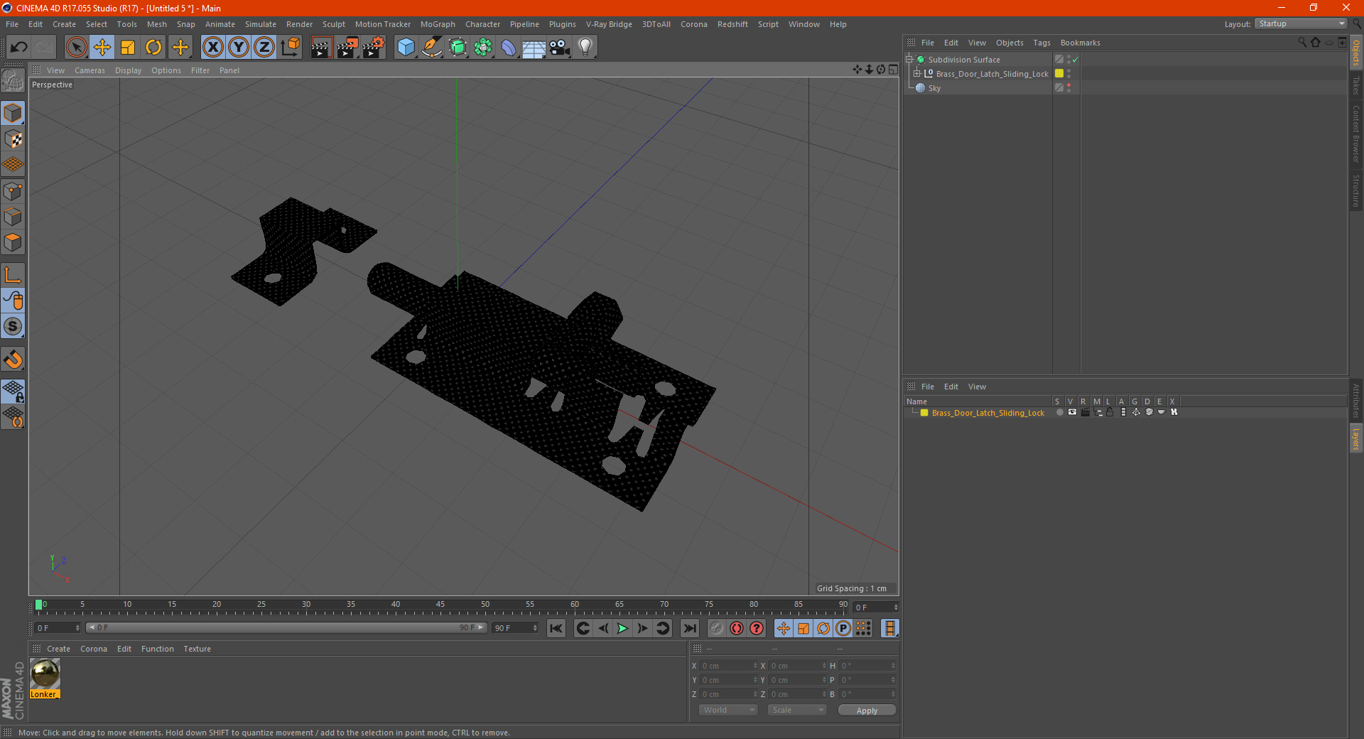Switch to Points mode
Image resolution: width=1364 pixels, height=739 pixels.
click(x=13, y=191)
